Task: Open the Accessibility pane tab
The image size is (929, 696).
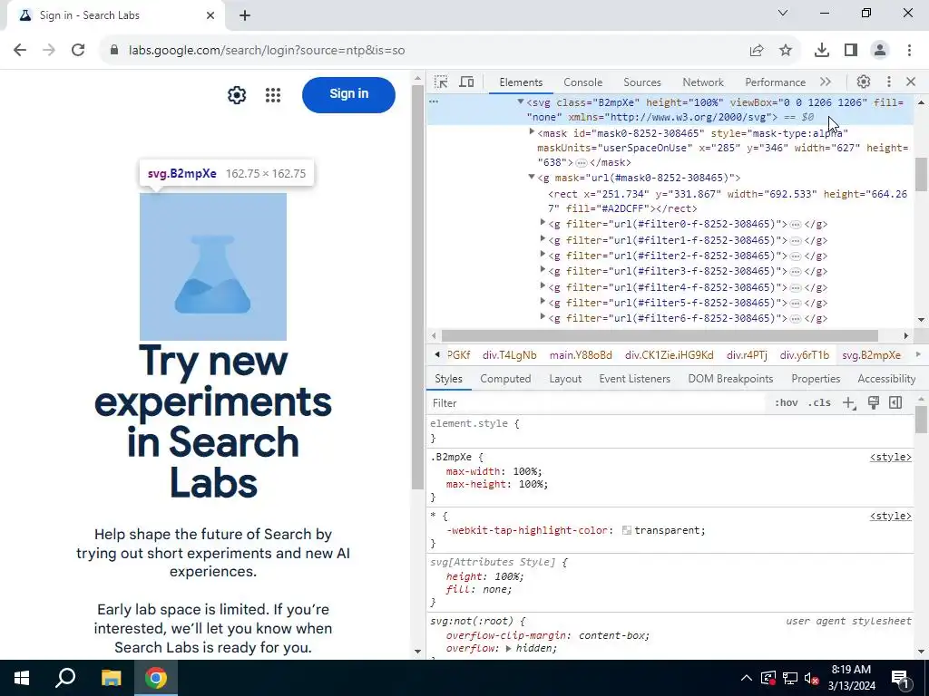Action: (x=886, y=379)
